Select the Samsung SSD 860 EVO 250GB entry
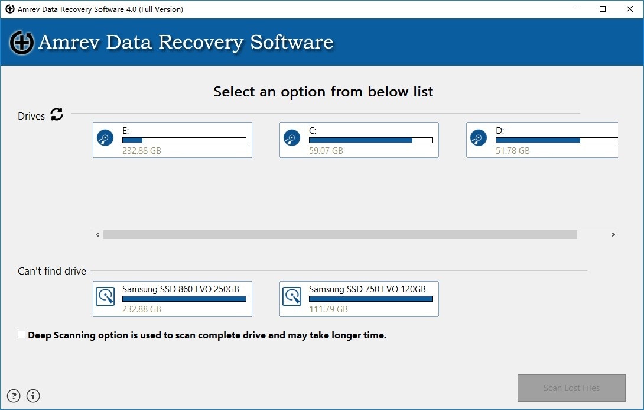644x410 pixels. (x=172, y=299)
